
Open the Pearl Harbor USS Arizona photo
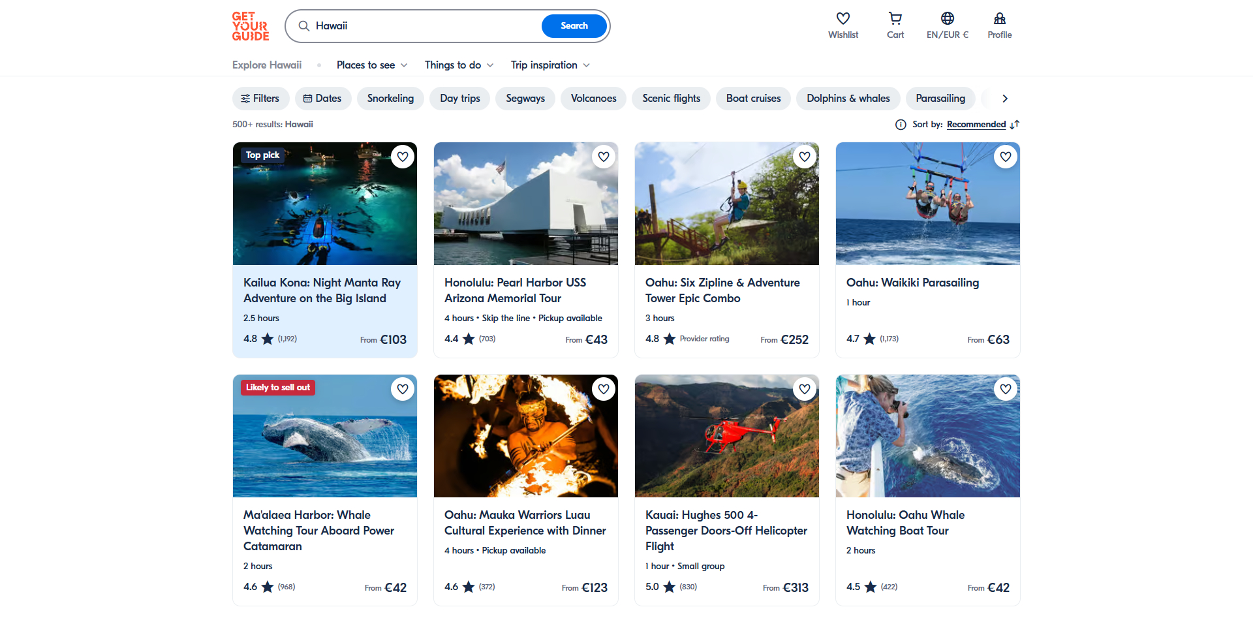[525, 204]
